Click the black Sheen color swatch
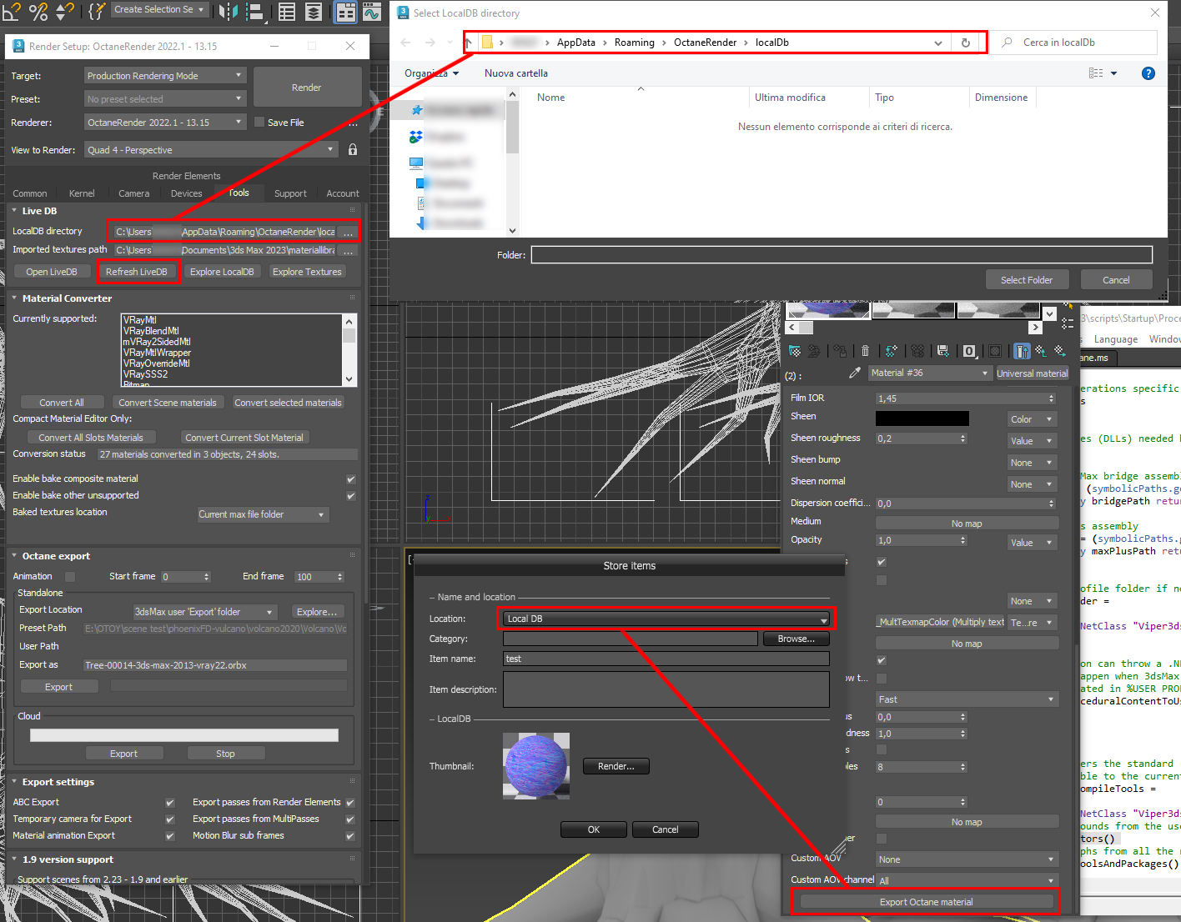The height and width of the screenshot is (922, 1181). (922, 418)
